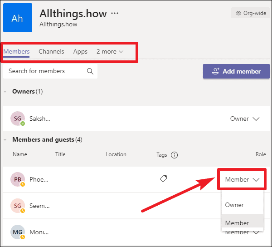
Task: Open the Owner role dropdown for Saksh
Action: pyautogui.click(x=245, y=119)
